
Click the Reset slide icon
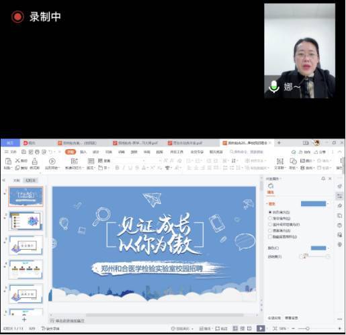100,160
